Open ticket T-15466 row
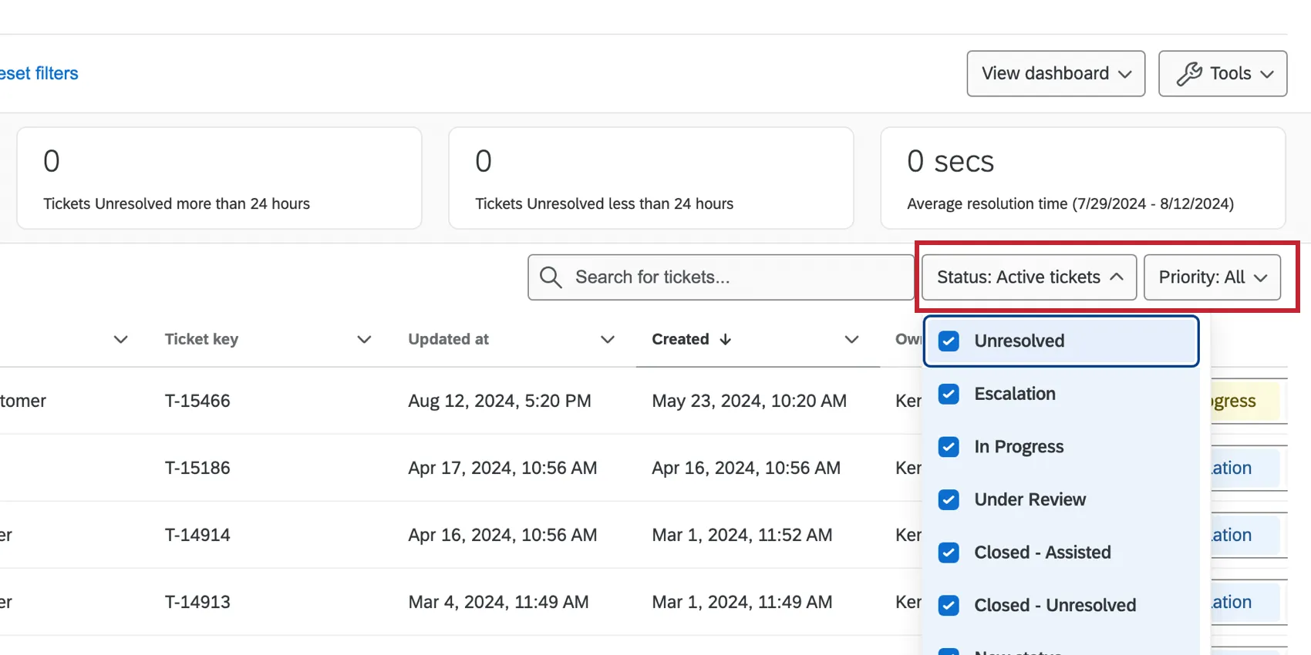The image size is (1311, 655). [x=197, y=401]
